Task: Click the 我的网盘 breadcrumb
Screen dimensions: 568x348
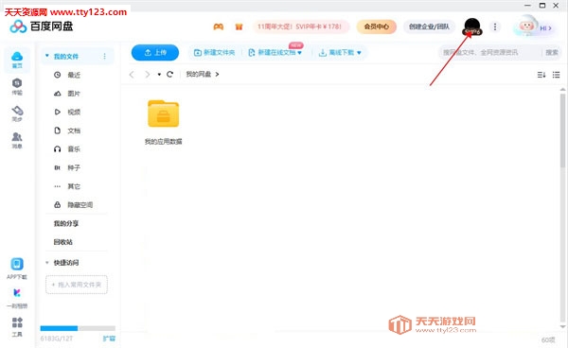Action: tap(199, 74)
